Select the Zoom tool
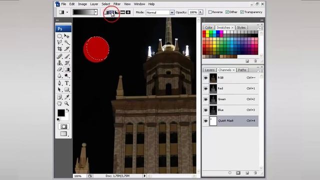The width and height of the screenshot is (320, 180). [x=66, y=103]
